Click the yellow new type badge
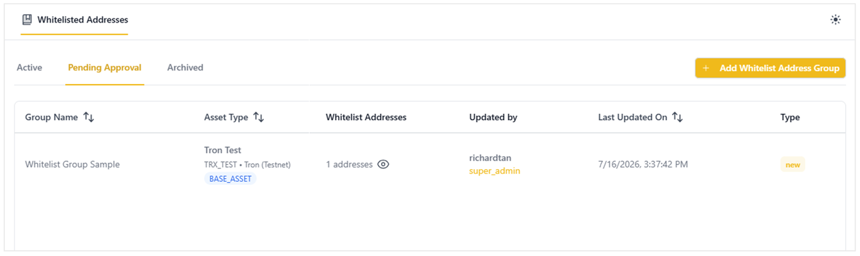The width and height of the screenshot is (860, 256). pyautogui.click(x=792, y=165)
